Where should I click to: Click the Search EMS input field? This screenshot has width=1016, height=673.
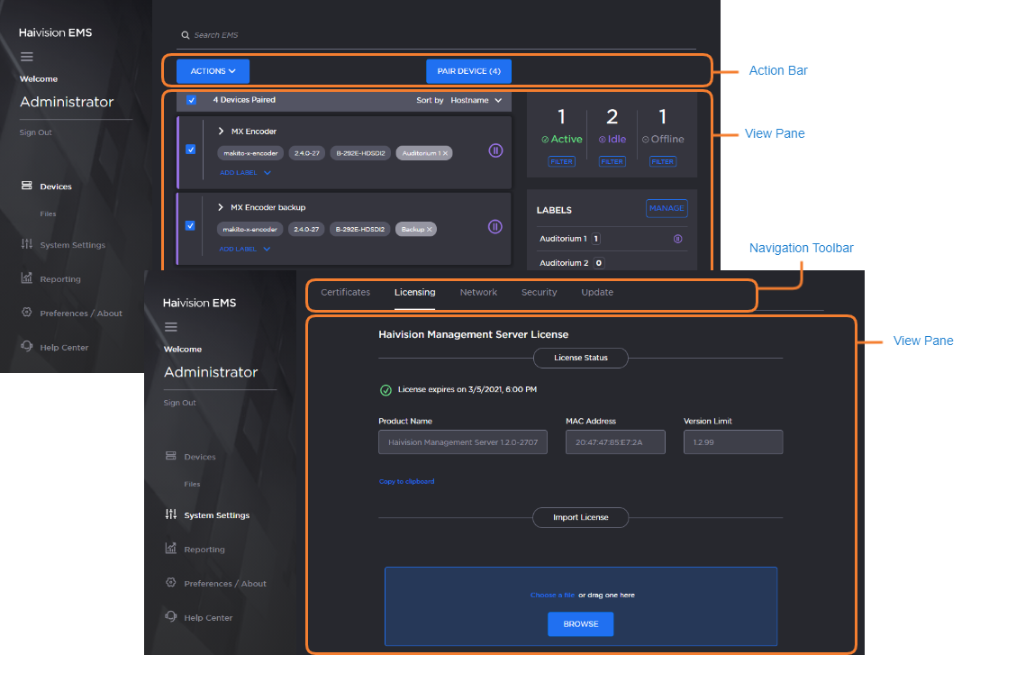pos(432,35)
